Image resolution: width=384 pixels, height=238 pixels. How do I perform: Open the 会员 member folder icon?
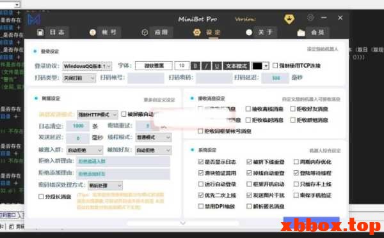(301, 33)
